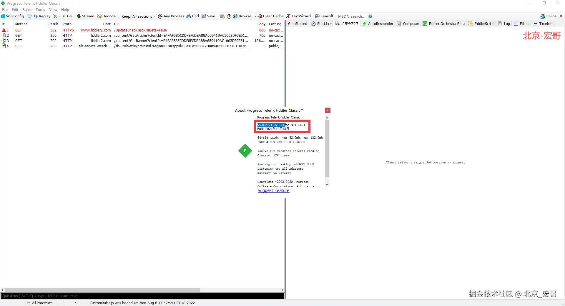
Task: Replay the selected sessions
Action: (x=42, y=16)
